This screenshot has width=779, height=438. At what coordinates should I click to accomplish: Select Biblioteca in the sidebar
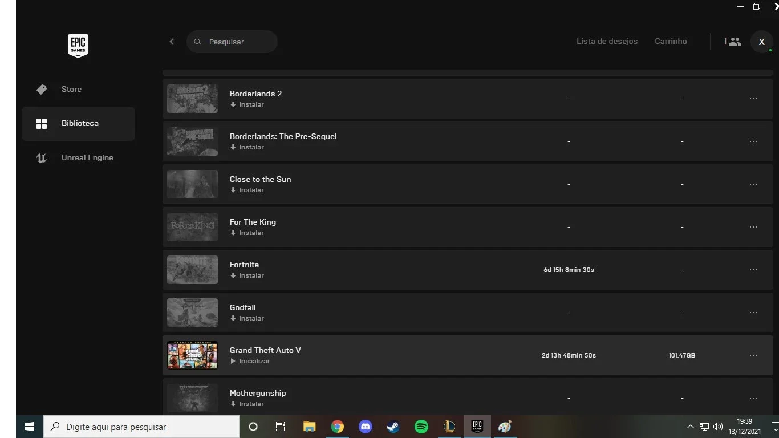pos(78,123)
